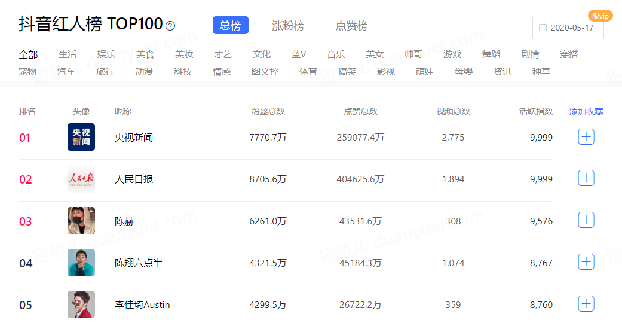The height and width of the screenshot is (332, 622).
Task: Switch to the 涨粉榜 tab
Action: click(288, 25)
